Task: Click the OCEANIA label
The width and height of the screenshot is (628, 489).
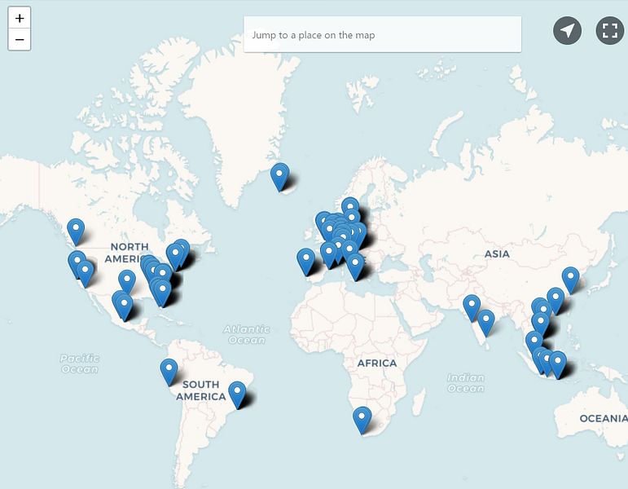Action: point(604,418)
